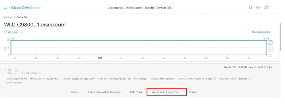Click the info icon next to Uptime
This screenshot has width=285, height=106.
pyautogui.click(x=215, y=78)
